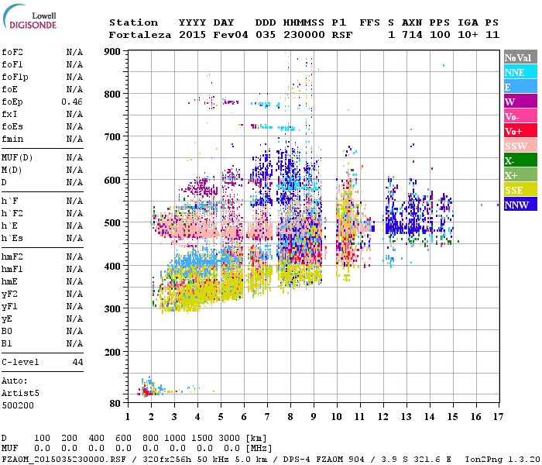
Task: Click the 17 frequency axis label
Action: (x=498, y=417)
